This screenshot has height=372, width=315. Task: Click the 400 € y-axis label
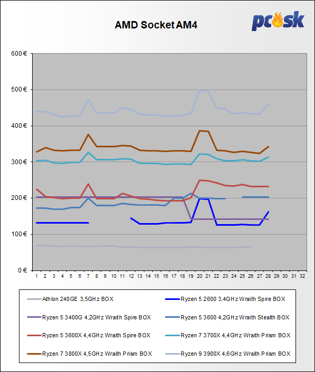[x=19, y=126]
